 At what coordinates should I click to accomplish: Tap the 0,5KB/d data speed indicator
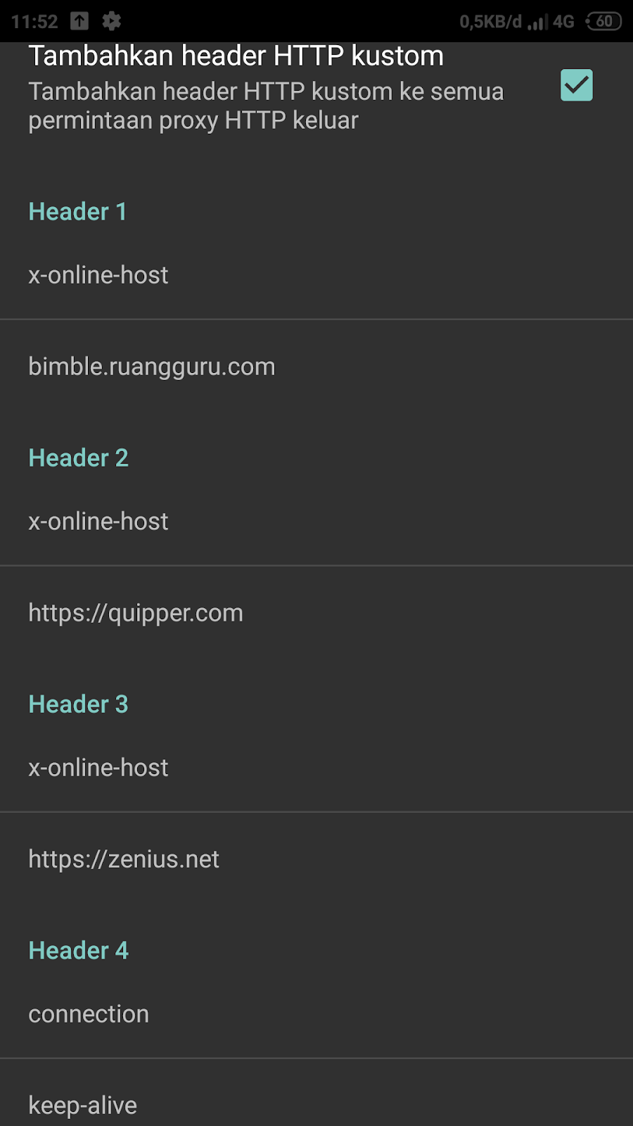[491, 22]
